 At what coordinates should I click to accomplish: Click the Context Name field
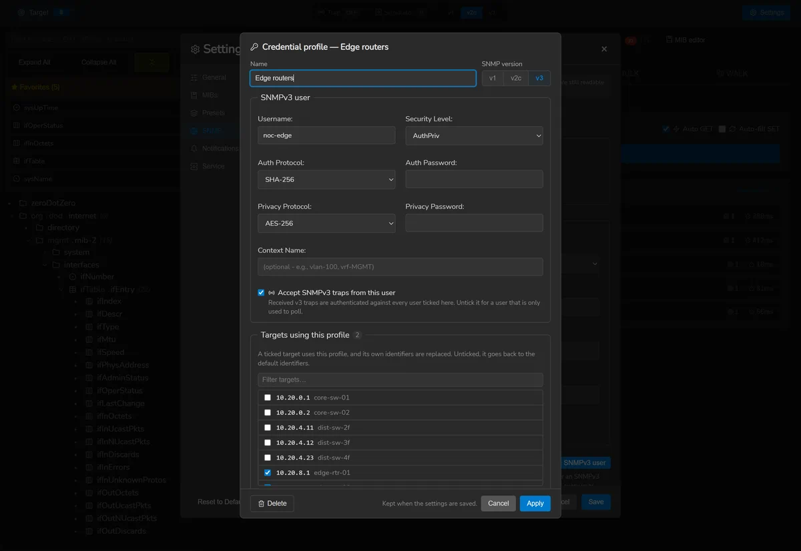400,267
